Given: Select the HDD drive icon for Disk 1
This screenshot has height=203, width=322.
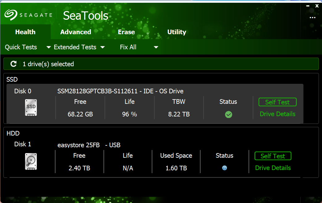Looking at the screenshot, I should (31, 161).
